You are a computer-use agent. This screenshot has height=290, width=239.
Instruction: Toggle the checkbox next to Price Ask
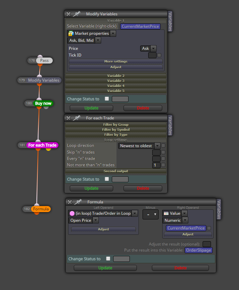point(160,49)
